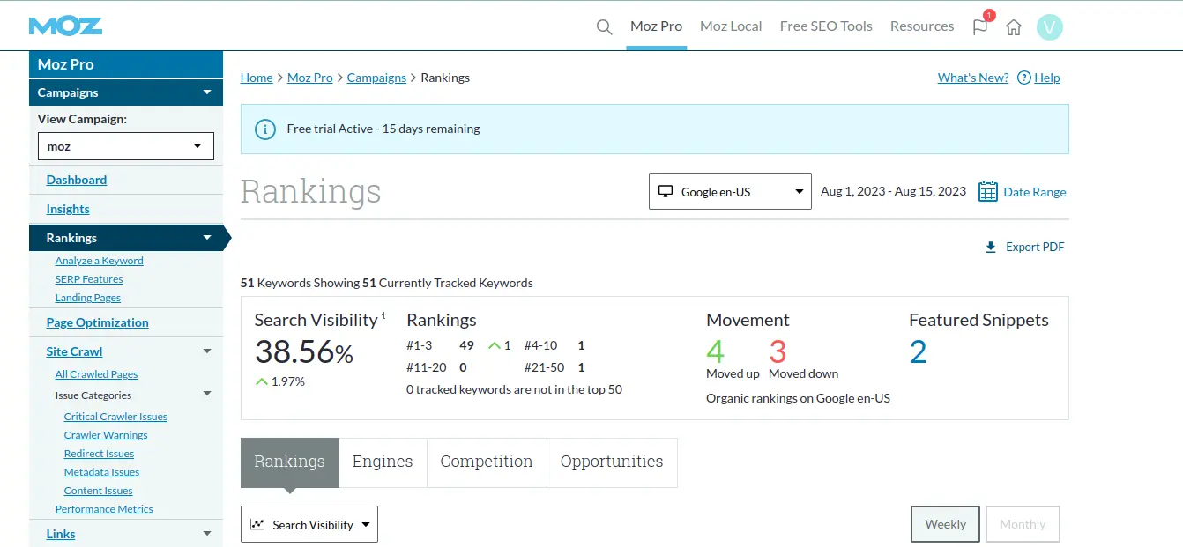This screenshot has width=1183, height=547.
Task: Click the free trial info icon
Action: 264,129
